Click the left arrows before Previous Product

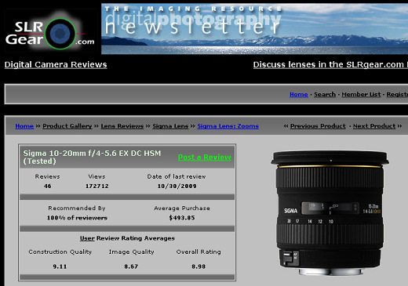[x=286, y=126]
